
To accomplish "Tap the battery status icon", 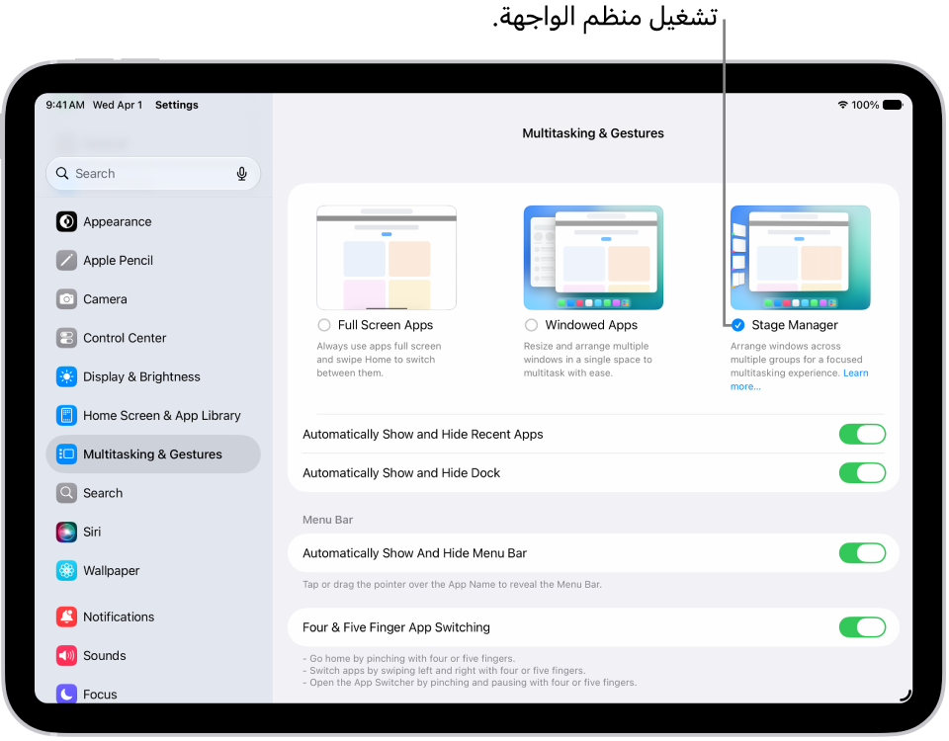I will pyautogui.click(x=893, y=105).
